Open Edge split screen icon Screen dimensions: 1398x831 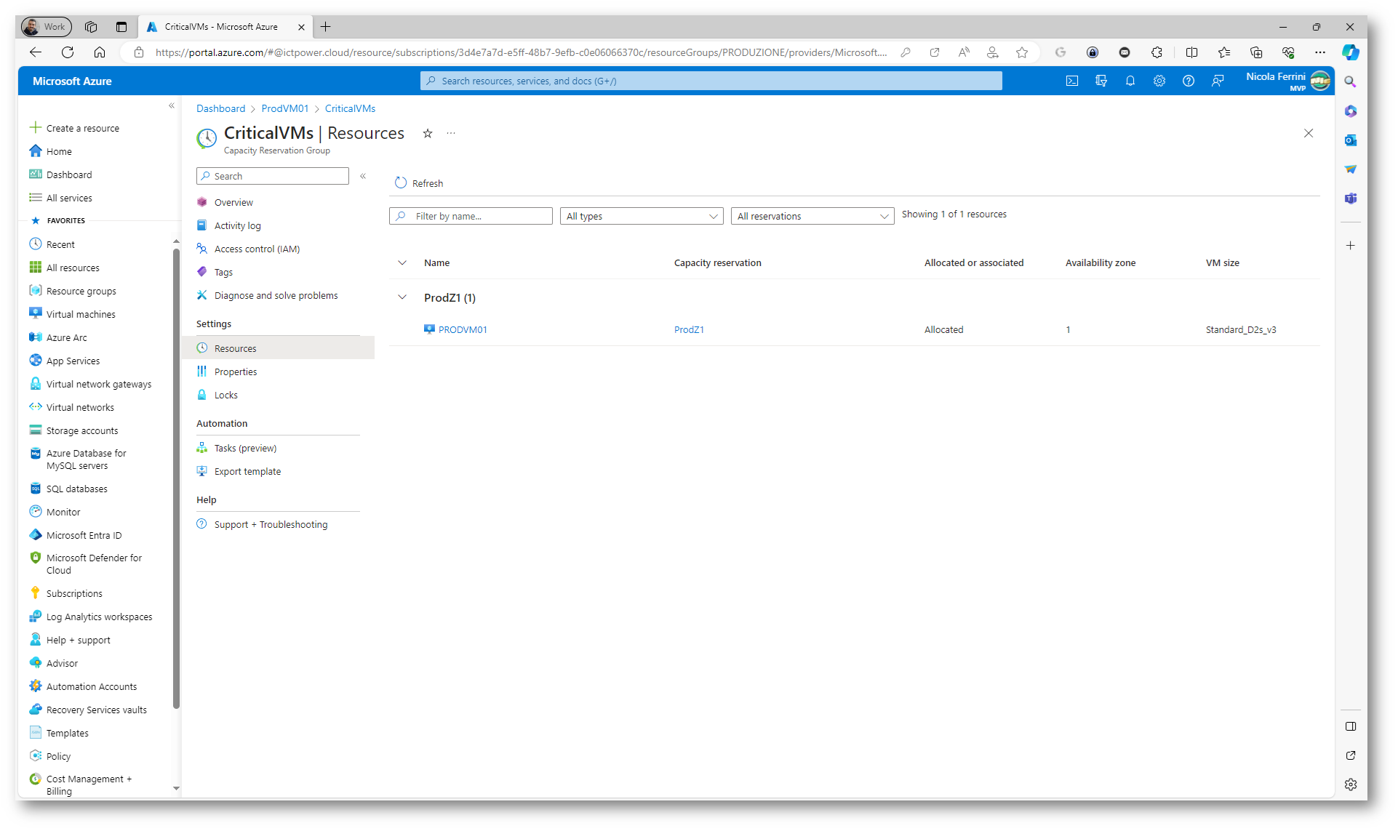coord(1191,52)
